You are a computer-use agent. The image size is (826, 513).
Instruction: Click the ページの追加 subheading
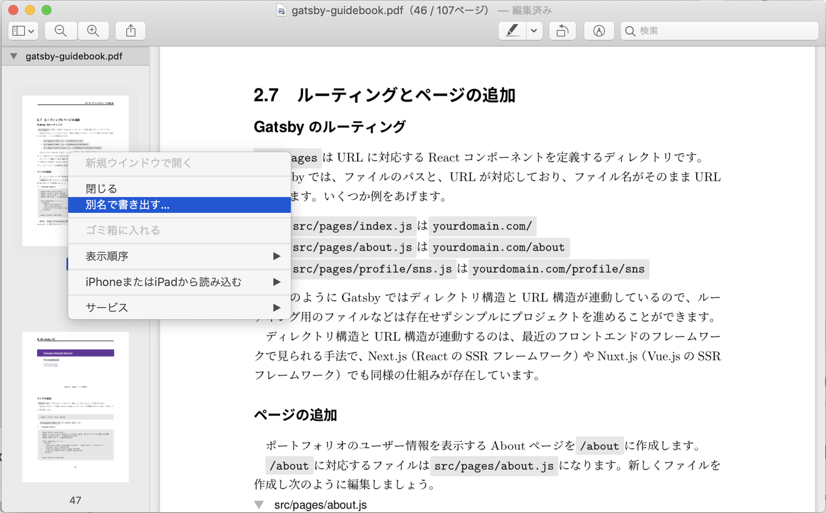295,414
